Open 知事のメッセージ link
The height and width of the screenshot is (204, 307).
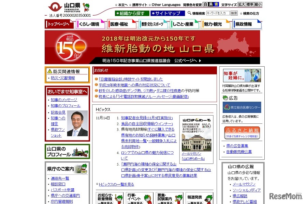click(64, 100)
